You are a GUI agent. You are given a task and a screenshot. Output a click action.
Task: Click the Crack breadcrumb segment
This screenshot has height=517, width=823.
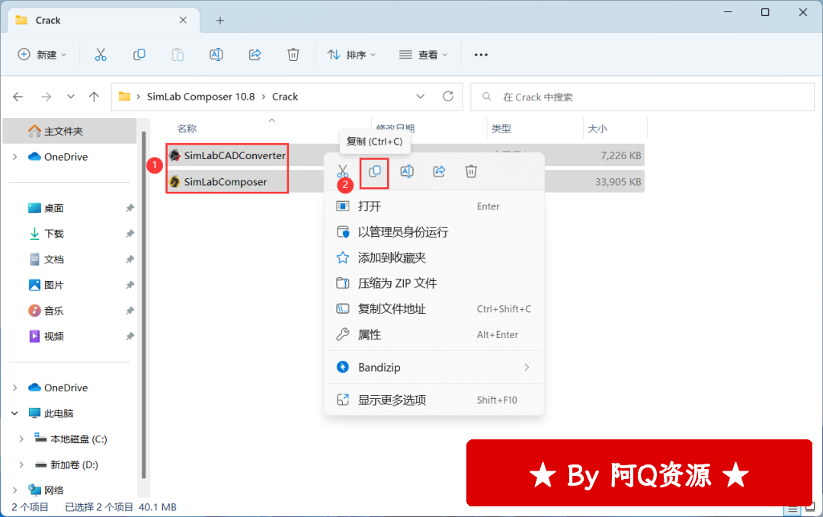pyautogui.click(x=285, y=97)
